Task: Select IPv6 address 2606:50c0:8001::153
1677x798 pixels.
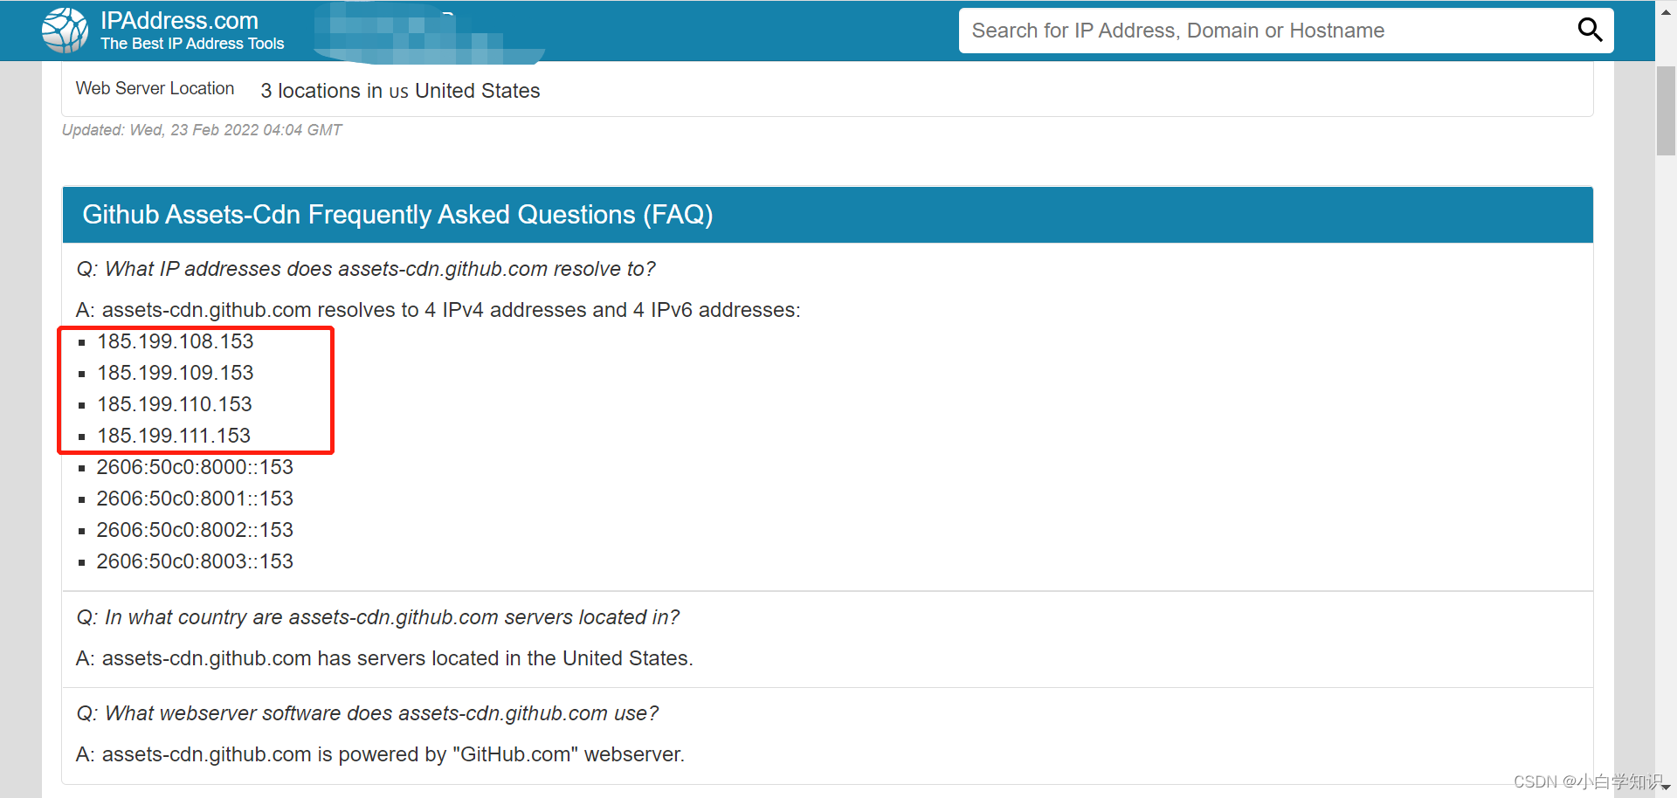Action: tap(195, 499)
